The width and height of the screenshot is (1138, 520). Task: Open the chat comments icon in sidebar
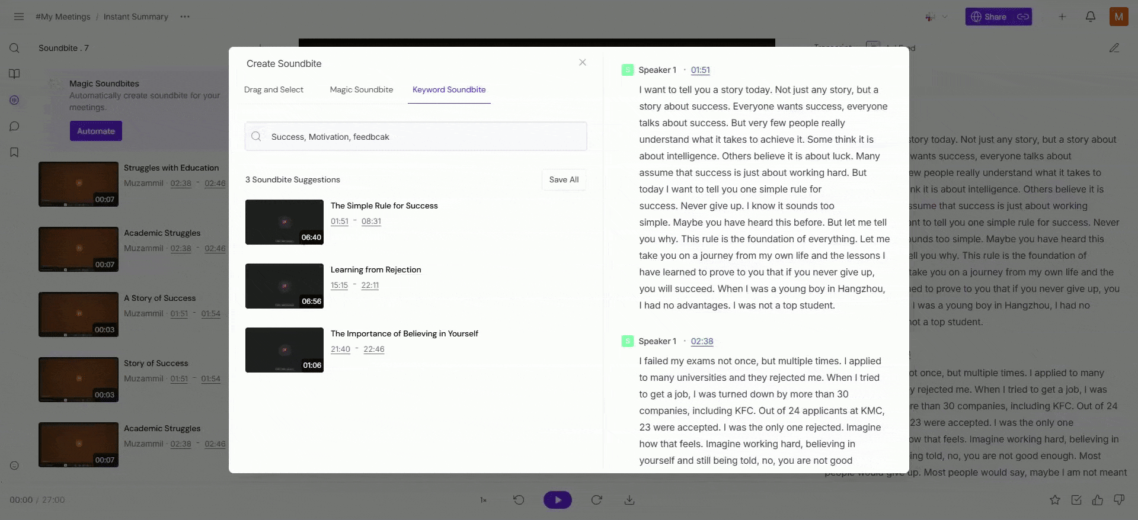coord(15,126)
